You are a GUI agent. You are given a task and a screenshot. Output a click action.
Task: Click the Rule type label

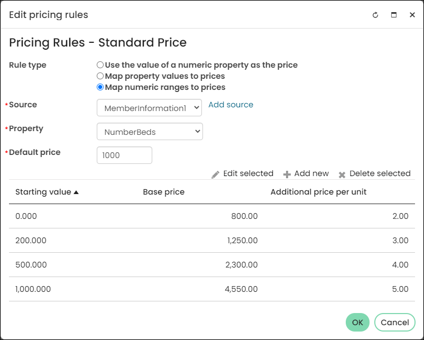point(27,65)
